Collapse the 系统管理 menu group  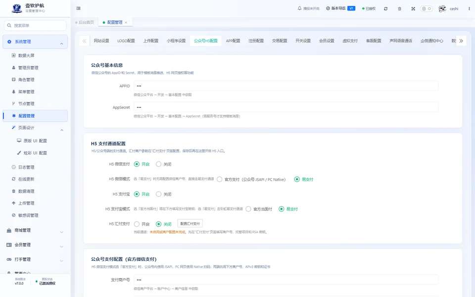61,44
